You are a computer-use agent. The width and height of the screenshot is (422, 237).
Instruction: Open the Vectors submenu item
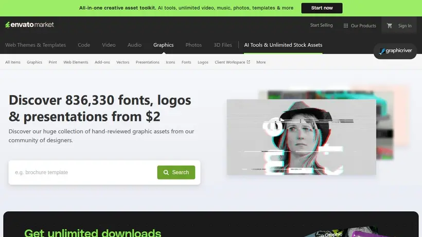pyautogui.click(x=122, y=62)
